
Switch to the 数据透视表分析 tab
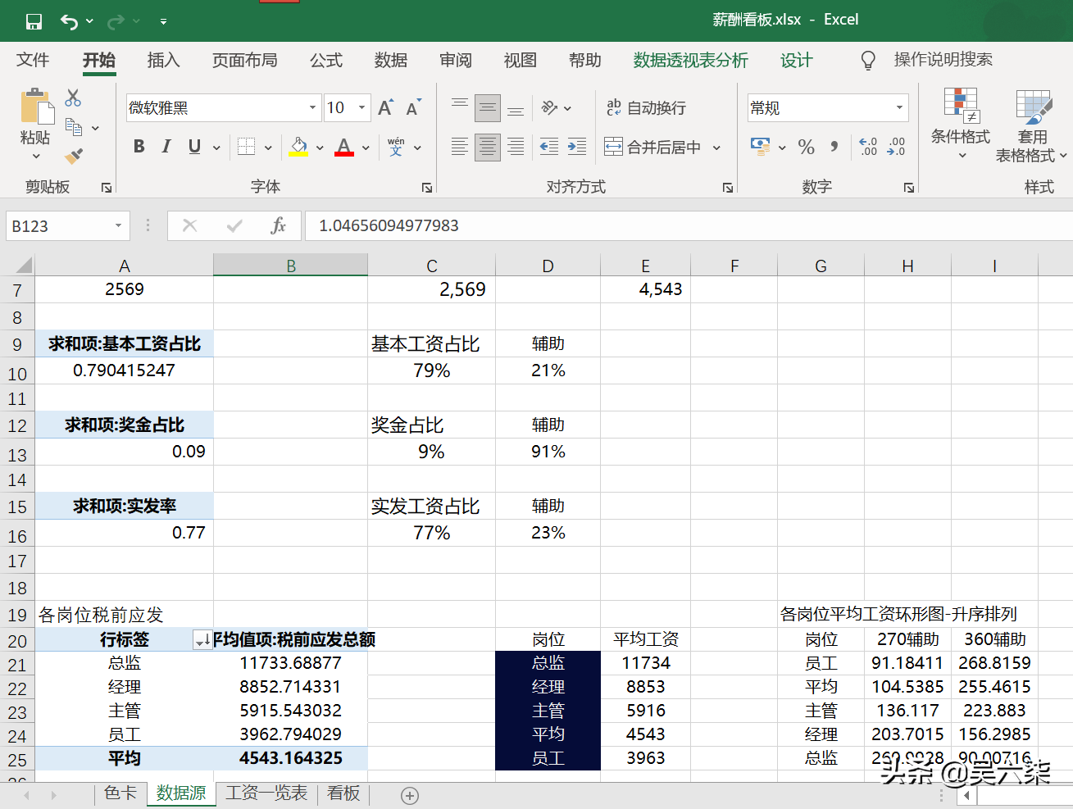click(690, 60)
